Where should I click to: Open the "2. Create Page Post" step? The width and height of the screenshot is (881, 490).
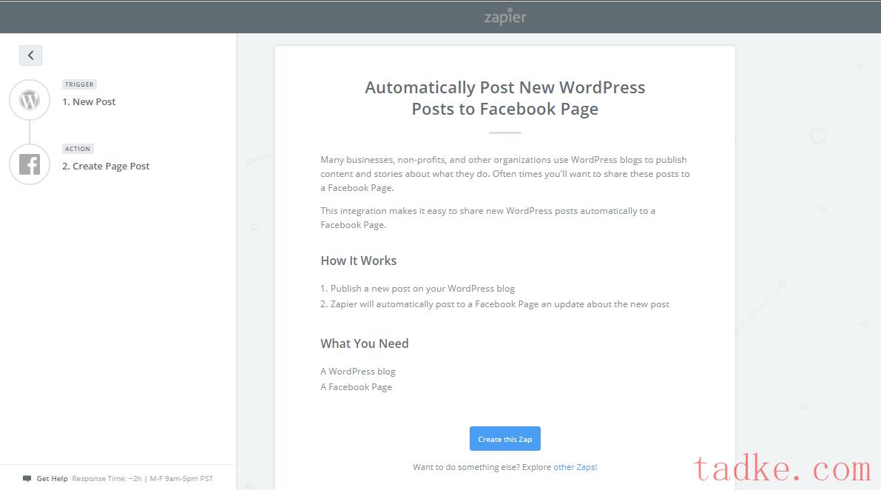click(106, 167)
